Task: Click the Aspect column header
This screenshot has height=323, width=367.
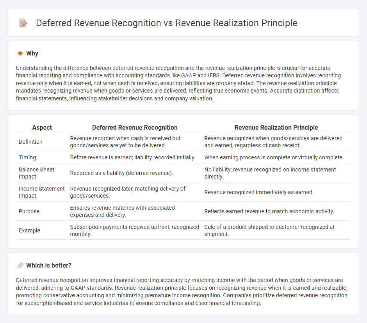Action: click(42, 128)
